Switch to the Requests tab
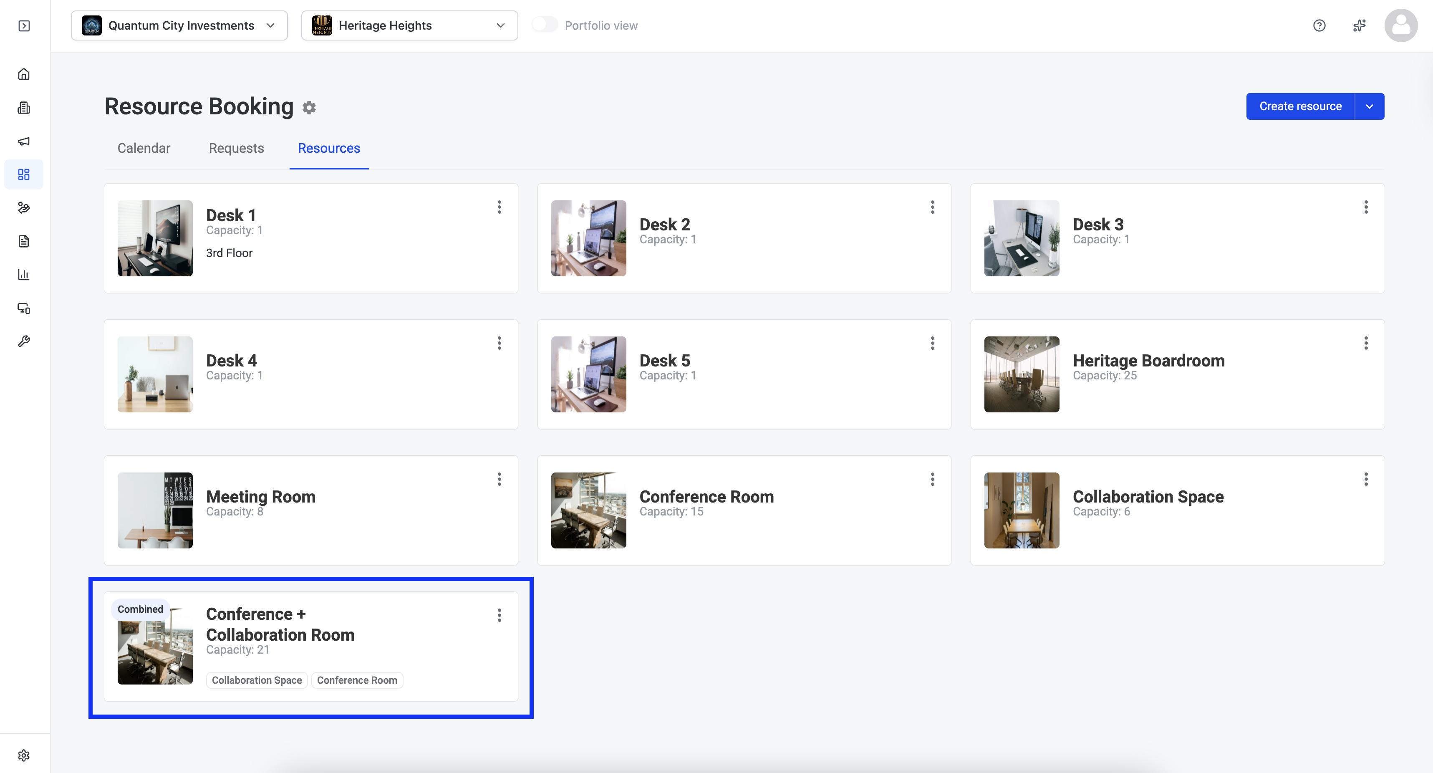1433x773 pixels. click(237, 148)
